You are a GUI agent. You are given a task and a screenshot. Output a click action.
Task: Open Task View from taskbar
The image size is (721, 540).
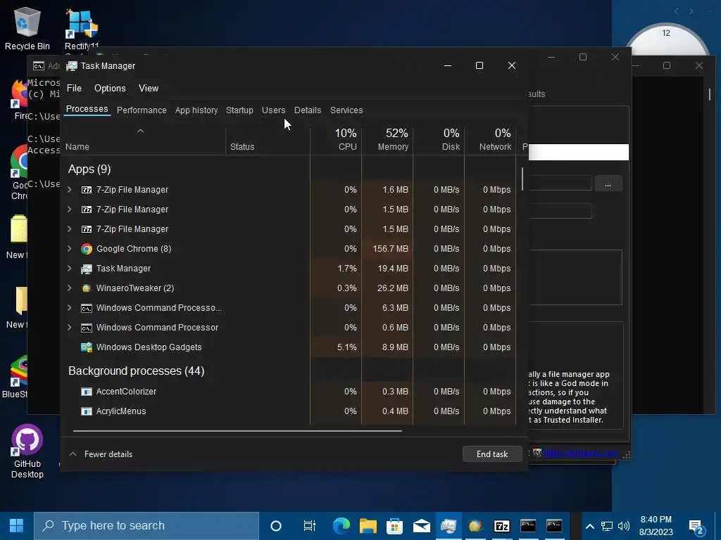click(x=310, y=525)
